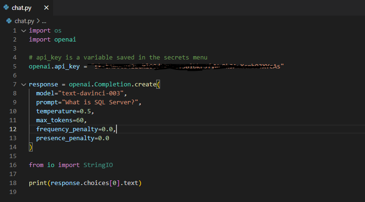Viewport: 365px width, 202px height.
Task: Click the temperature=0.5 parameter
Action: [65, 111]
